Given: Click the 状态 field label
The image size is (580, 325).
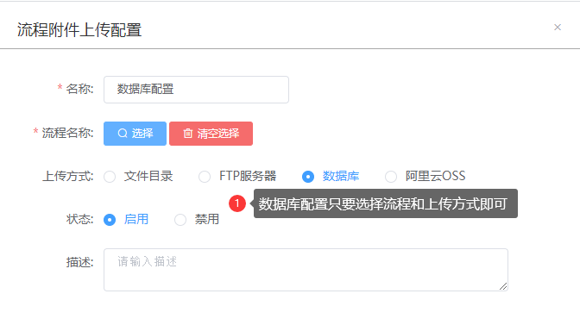Looking at the screenshot, I should click(x=80, y=219).
